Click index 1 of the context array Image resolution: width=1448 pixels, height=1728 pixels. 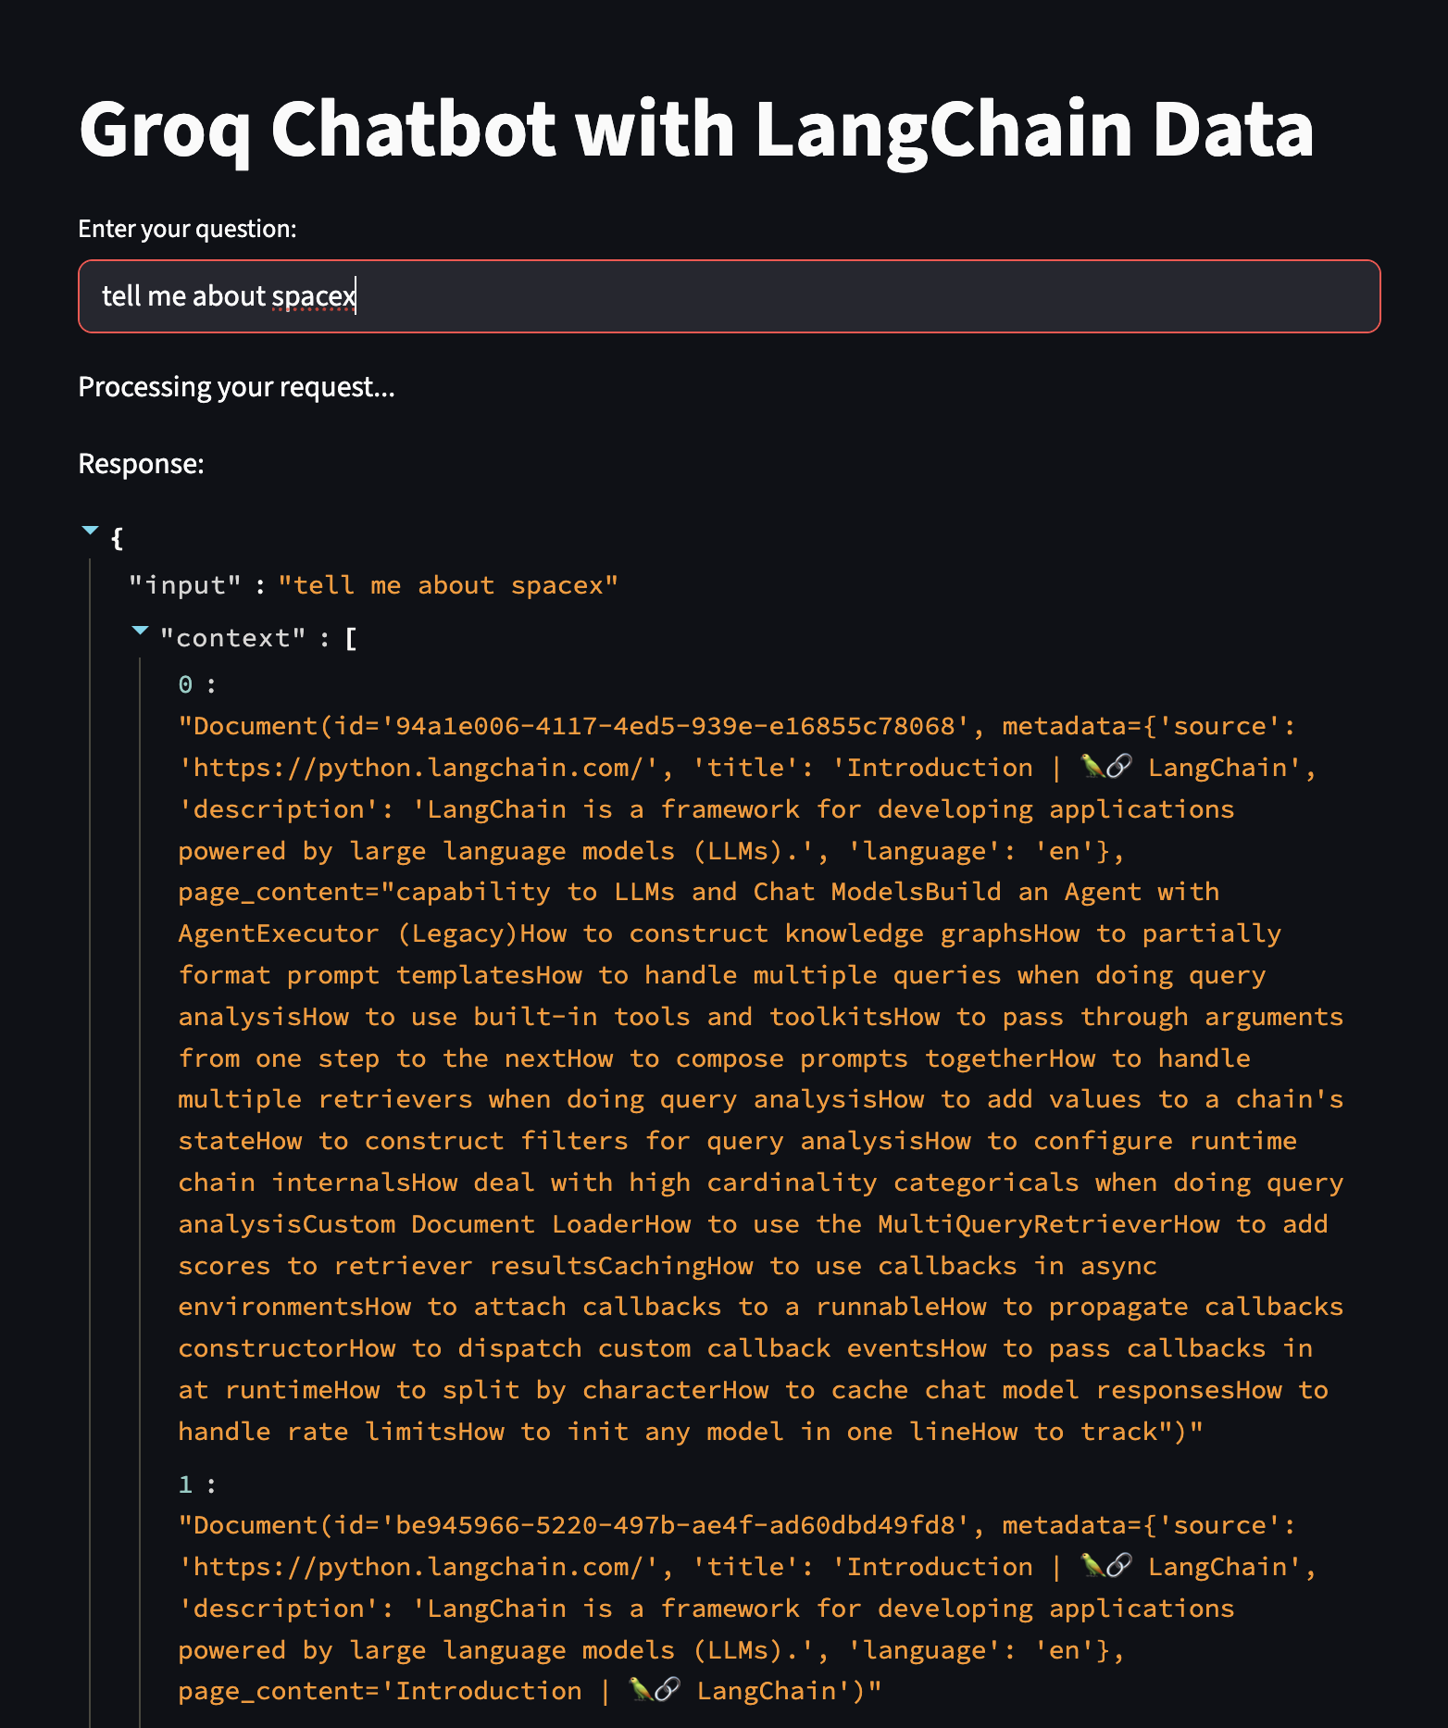(x=186, y=1484)
